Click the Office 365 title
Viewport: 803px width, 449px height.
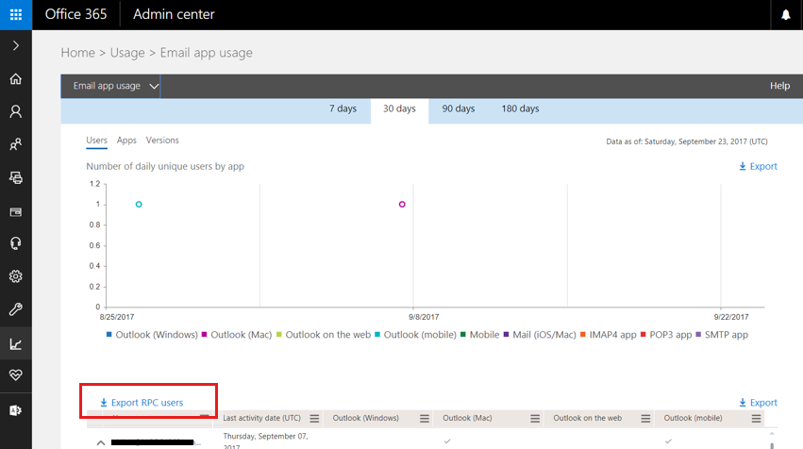(x=75, y=14)
